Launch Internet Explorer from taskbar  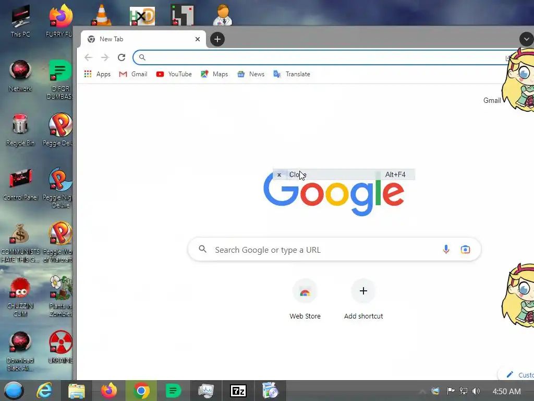coord(44,391)
